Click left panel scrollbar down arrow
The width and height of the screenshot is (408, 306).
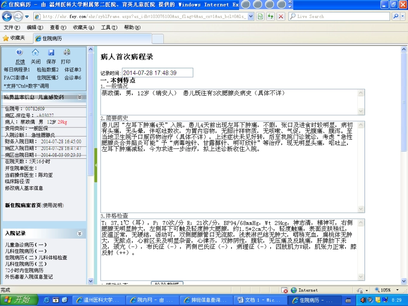(91, 281)
